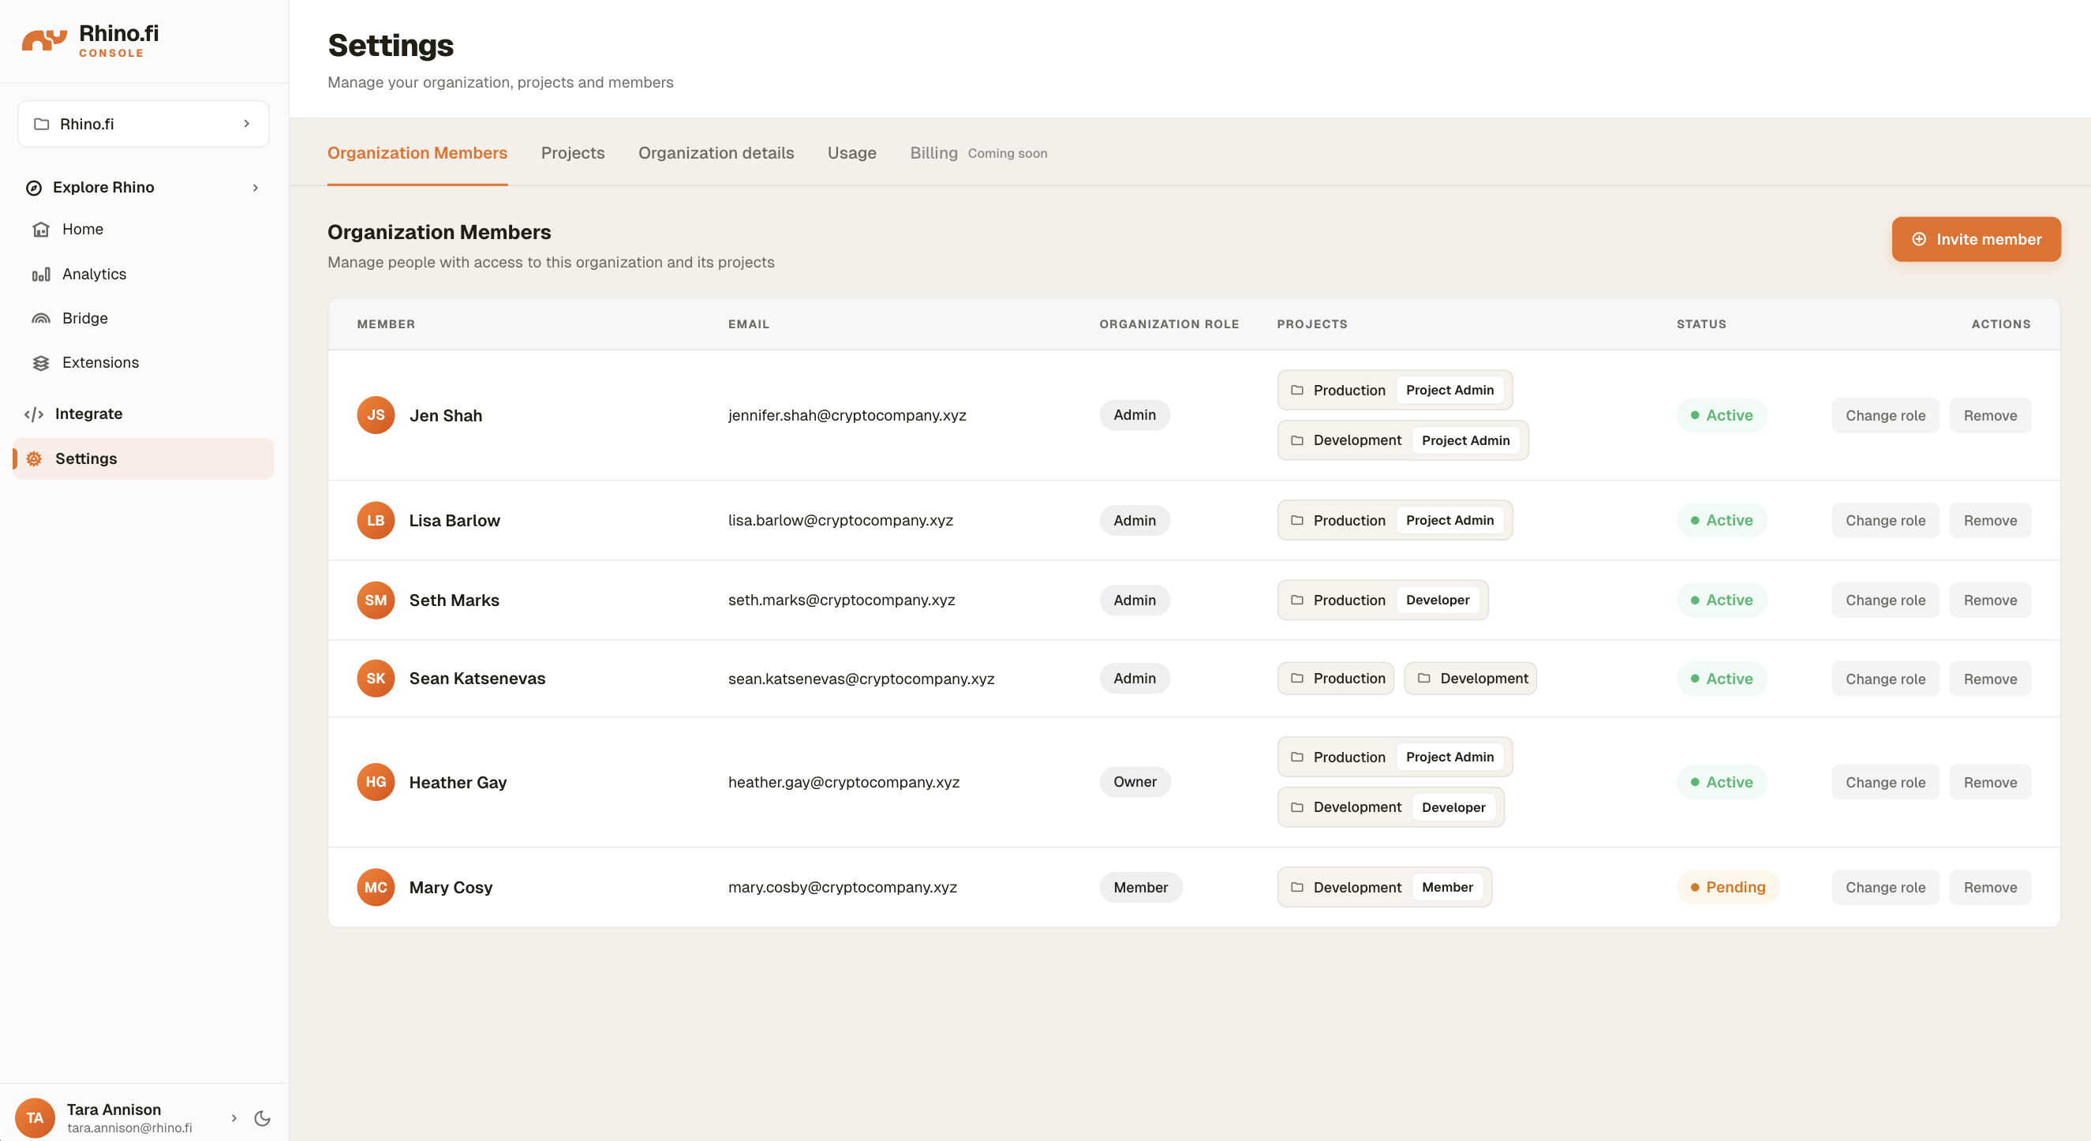This screenshot has width=2091, height=1141.
Task: Open the Usage tab
Action: pos(851,152)
